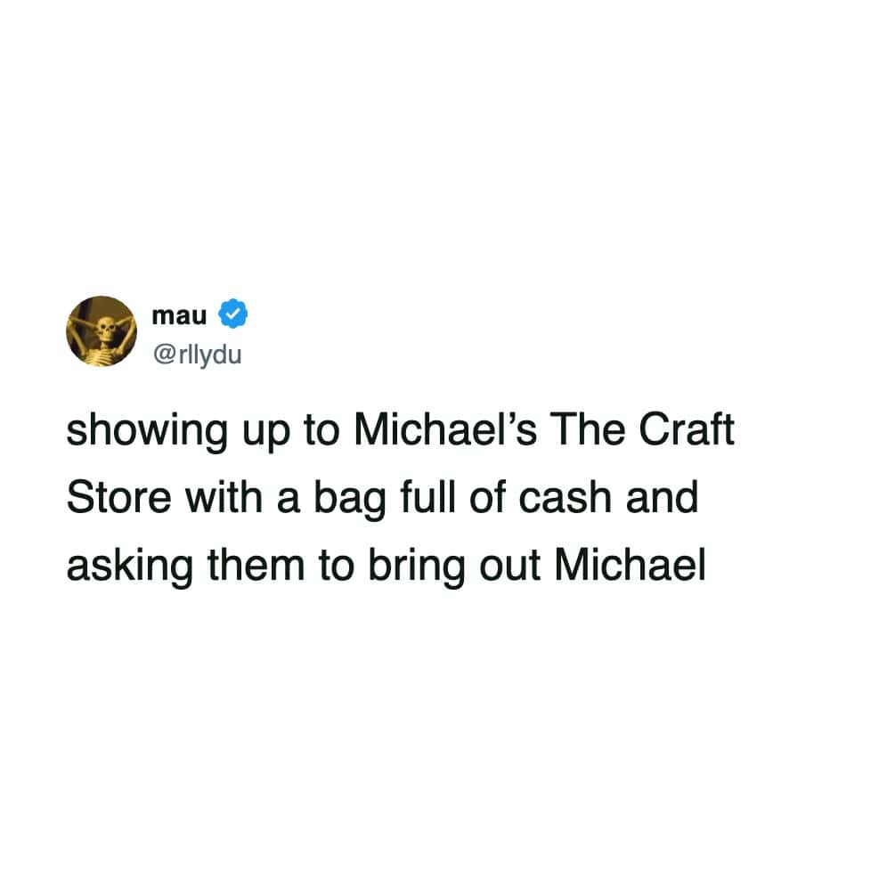Click the word bring in the last line
Viewport: 887px width, 889px height.
(417, 567)
